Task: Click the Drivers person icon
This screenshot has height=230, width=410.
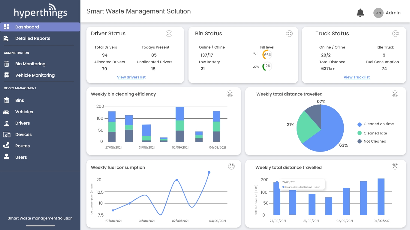Action: click(6, 123)
